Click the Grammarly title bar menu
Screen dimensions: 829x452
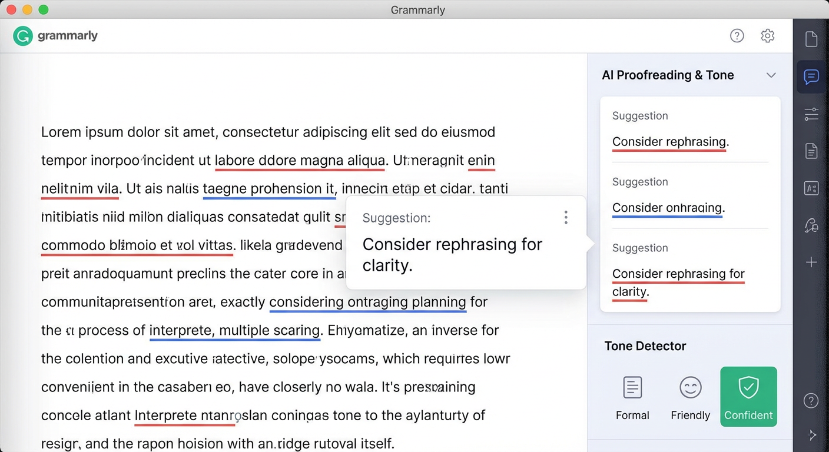(x=418, y=9)
